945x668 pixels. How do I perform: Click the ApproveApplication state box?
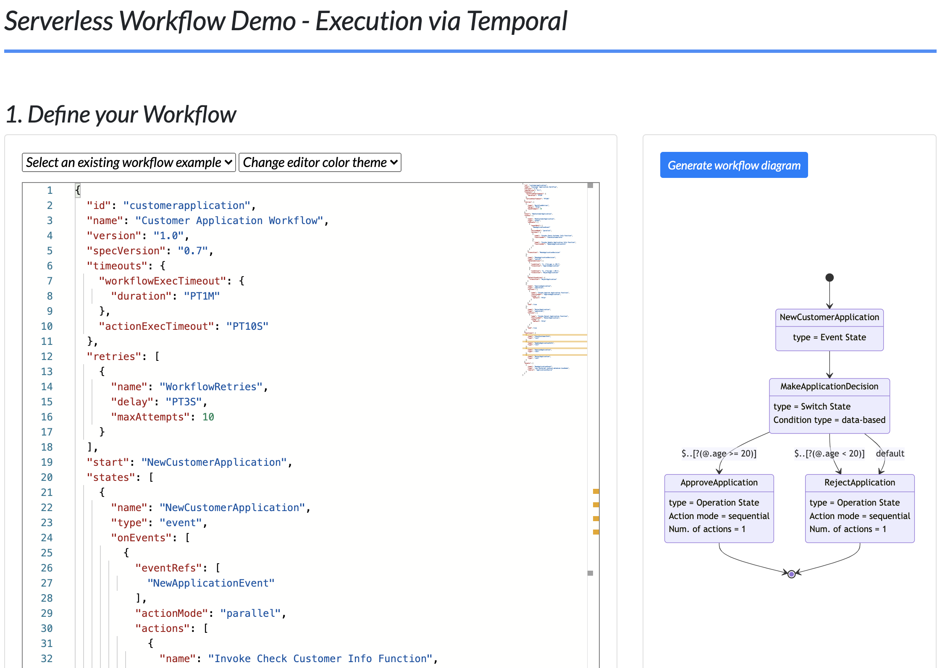tap(719, 508)
